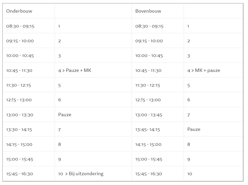Click Bovenbouw's 09:15 - 10:00 time cell

click(149, 41)
